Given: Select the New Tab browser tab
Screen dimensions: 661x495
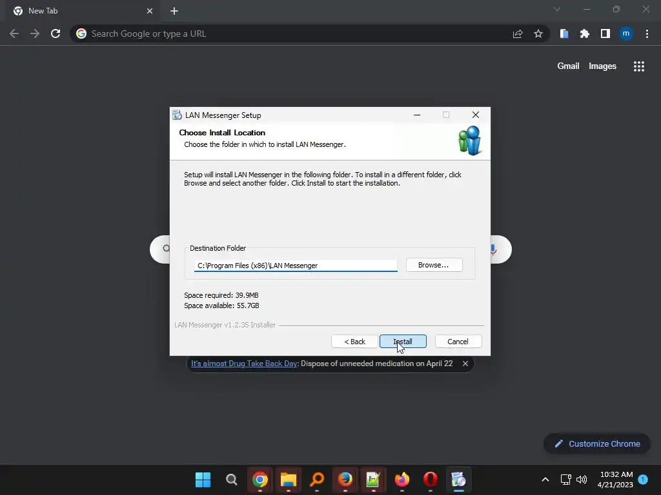Looking at the screenshot, I should [83, 11].
